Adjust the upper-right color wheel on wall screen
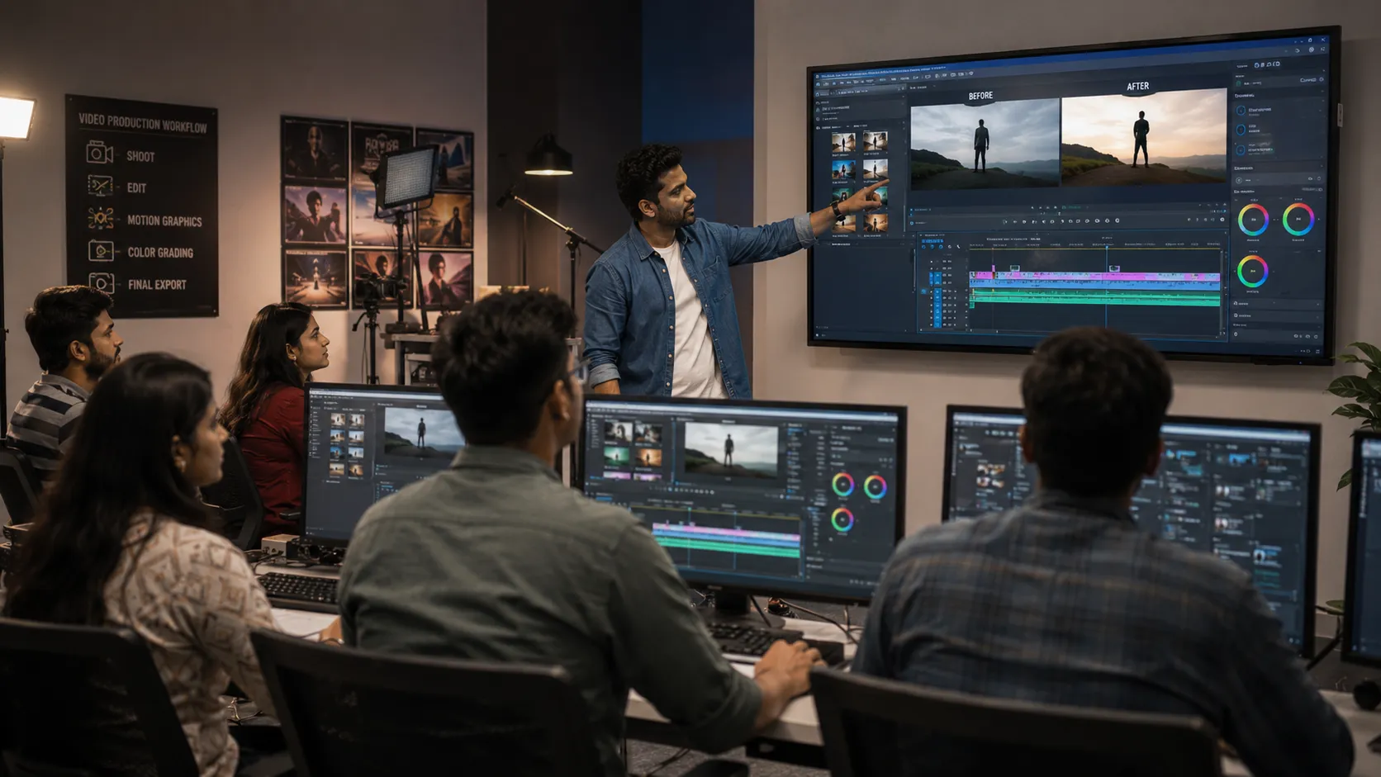 [x=1298, y=219]
